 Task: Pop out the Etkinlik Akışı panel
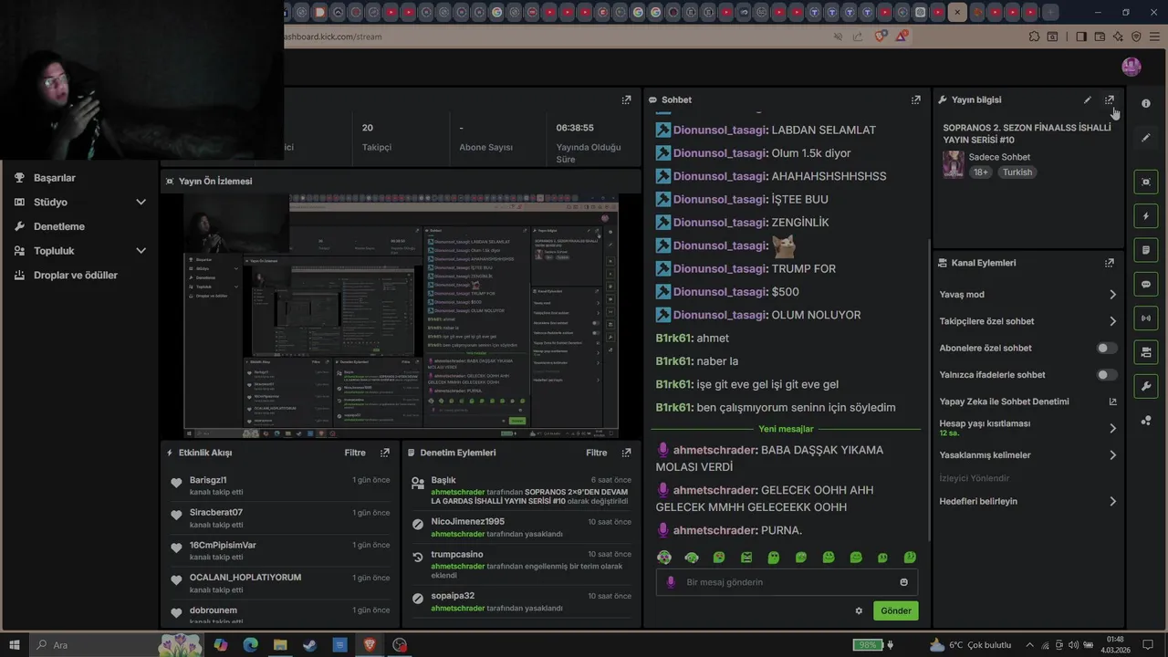[385, 453]
